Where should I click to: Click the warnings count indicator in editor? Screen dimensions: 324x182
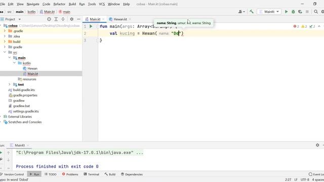point(304,26)
